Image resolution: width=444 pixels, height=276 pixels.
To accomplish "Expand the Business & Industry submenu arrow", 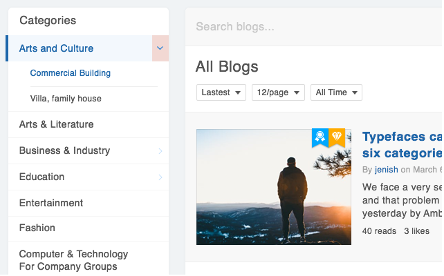I will (x=160, y=150).
